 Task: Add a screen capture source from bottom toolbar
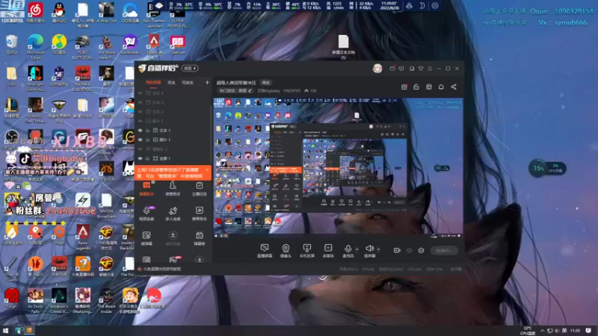265,251
